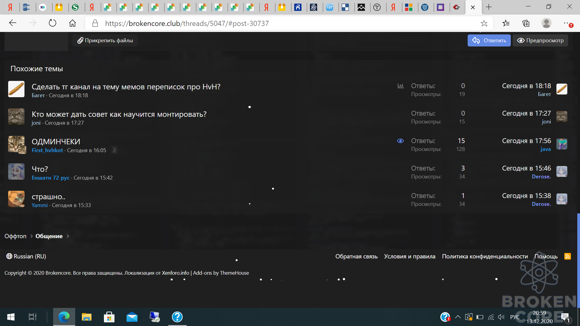Open Помощь footer link
This screenshot has height=326, width=580.
click(546, 256)
